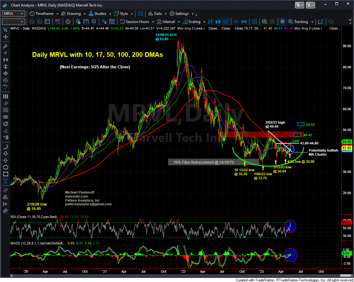354x282 pixels.
Task: Click the Timeframe button label
Action: click(x=44, y=13)
